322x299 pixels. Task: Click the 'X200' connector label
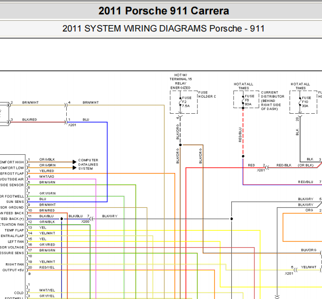click(85, 222)
